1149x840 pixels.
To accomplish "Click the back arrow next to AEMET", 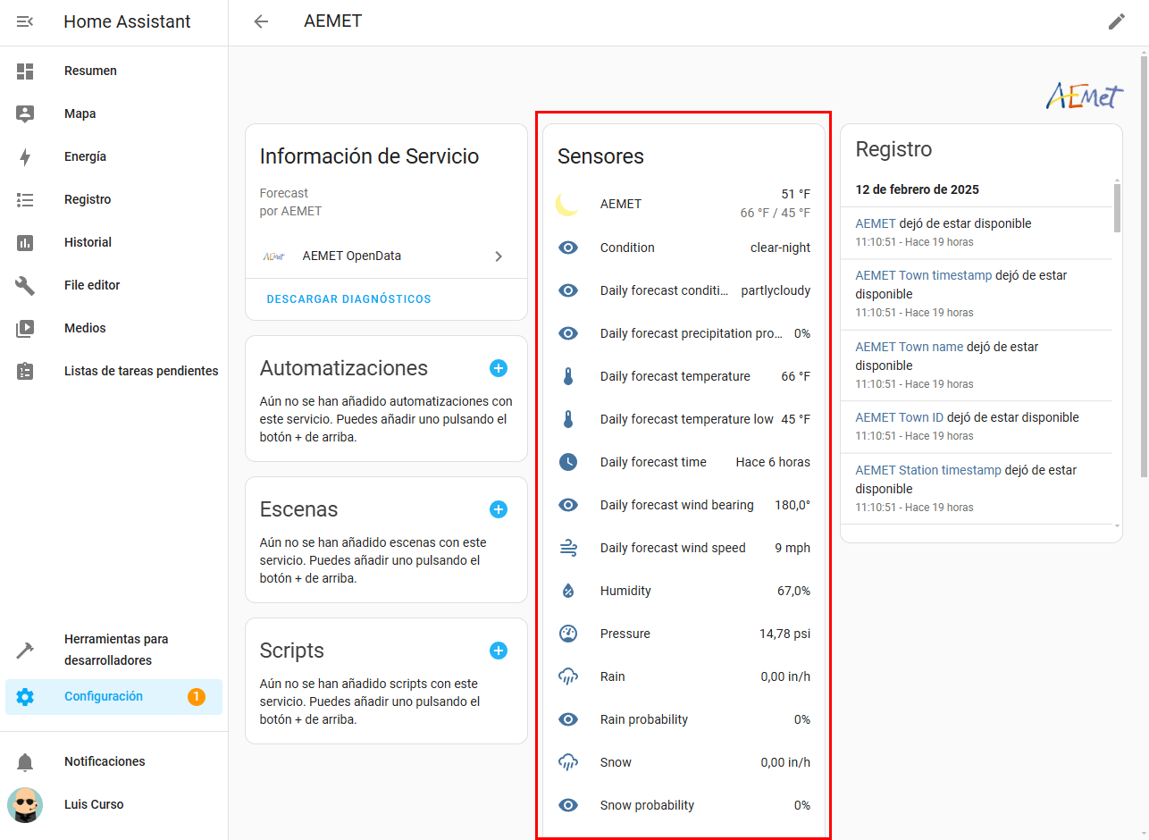I will point(261,21).
